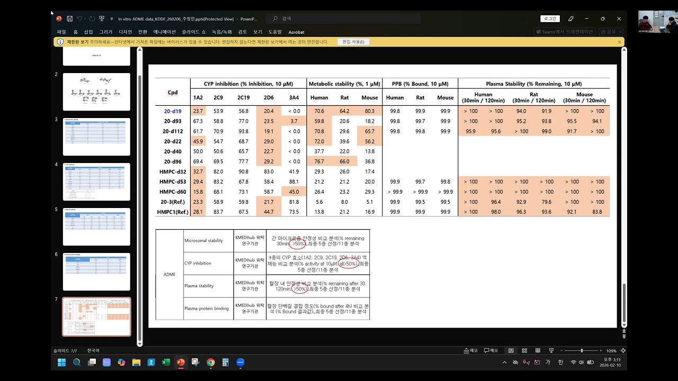Screen dimensions: 678x381
Task: Open Windows taskbar search icon
Action: pyautogui.click(x=77, y=362)
